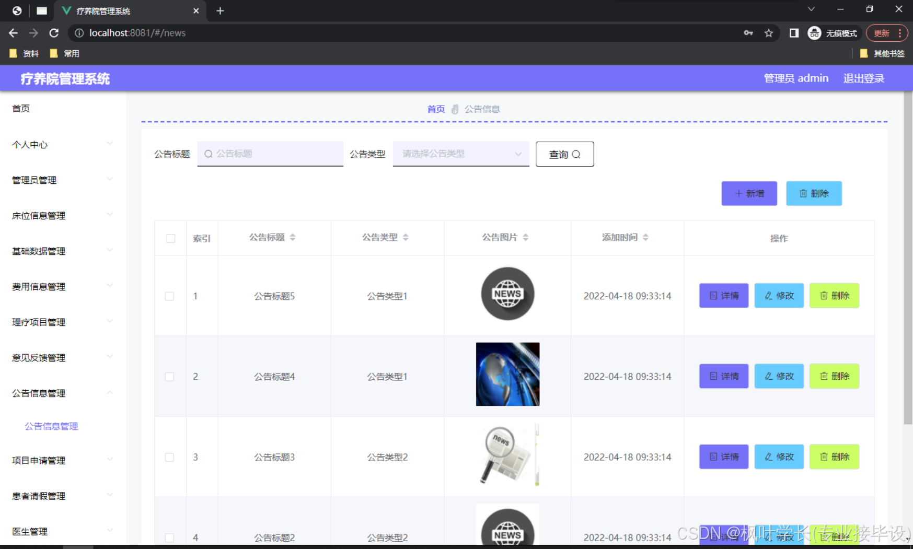Viewport: 913px width, 549px height.
Task: Click the 查询 search button
Action: (564, 154)
